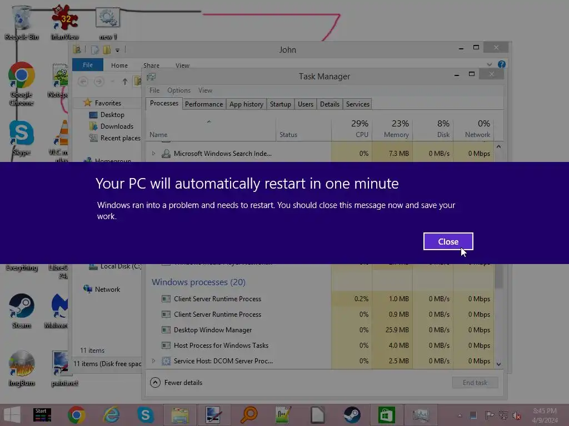Switch to Task Manager on the taskbar
This screenshot has height=426, width=569.
[421, 415]
